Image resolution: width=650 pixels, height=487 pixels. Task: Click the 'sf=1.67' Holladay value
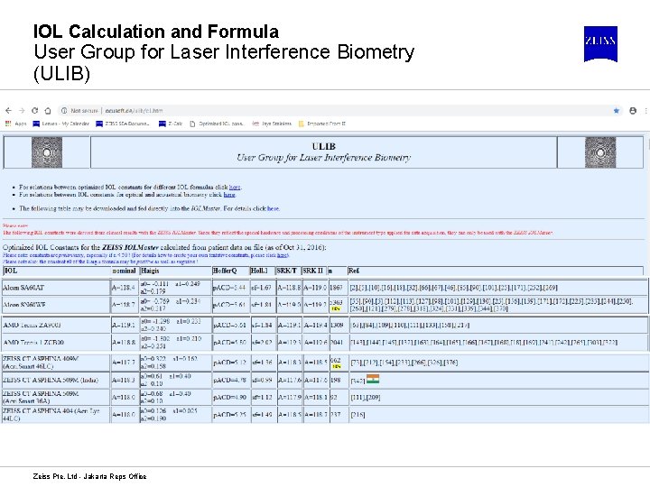tap(262, 288)
